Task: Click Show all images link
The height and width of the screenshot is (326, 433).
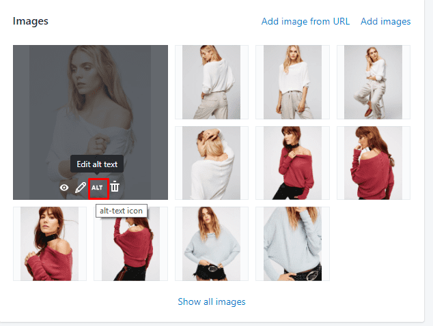Action: pos(212,301)
